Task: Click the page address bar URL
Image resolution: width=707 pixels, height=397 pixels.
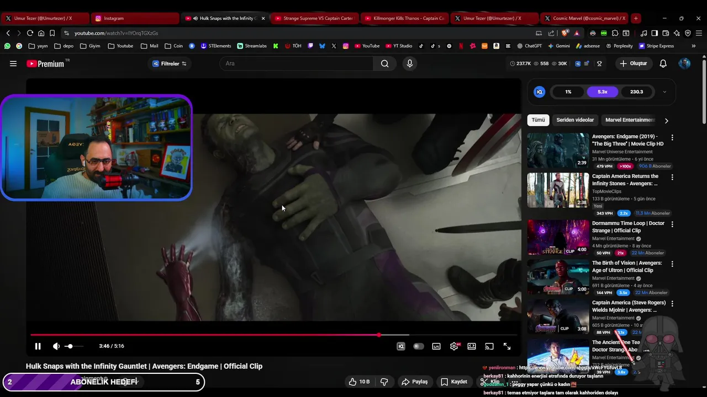Action: tap(116, 33)
